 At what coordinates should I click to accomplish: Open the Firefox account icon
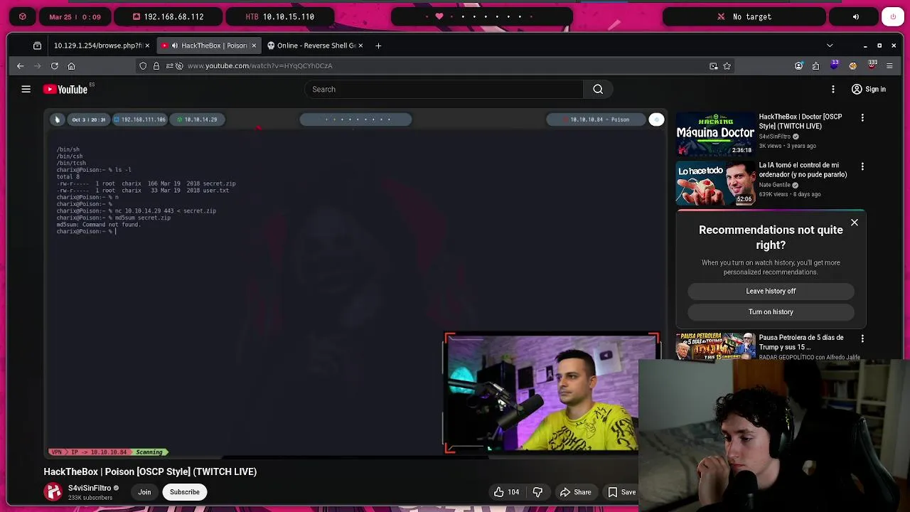tap(798, 65)
